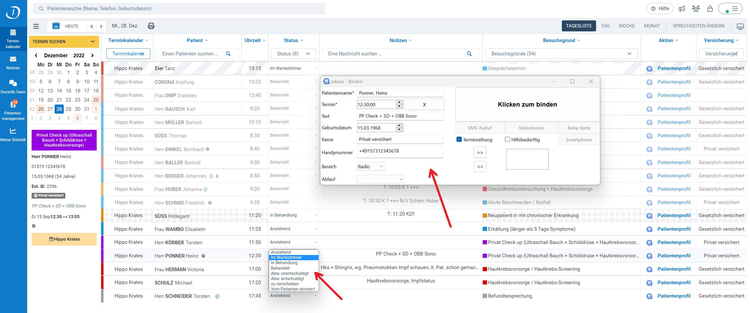
Task: Click the Klicken zum binden button
Action: point(527,105)
